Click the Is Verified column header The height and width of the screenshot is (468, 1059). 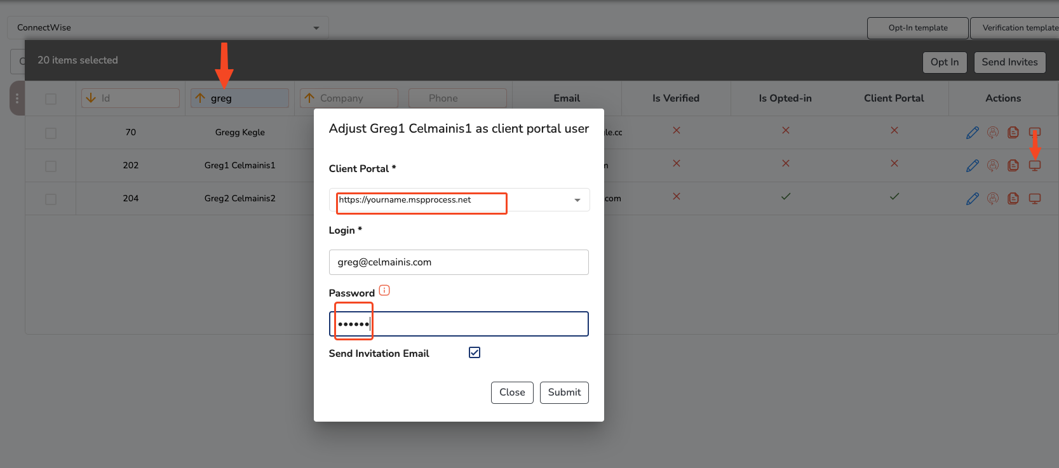pyautogui.click(x=676, y=98)
